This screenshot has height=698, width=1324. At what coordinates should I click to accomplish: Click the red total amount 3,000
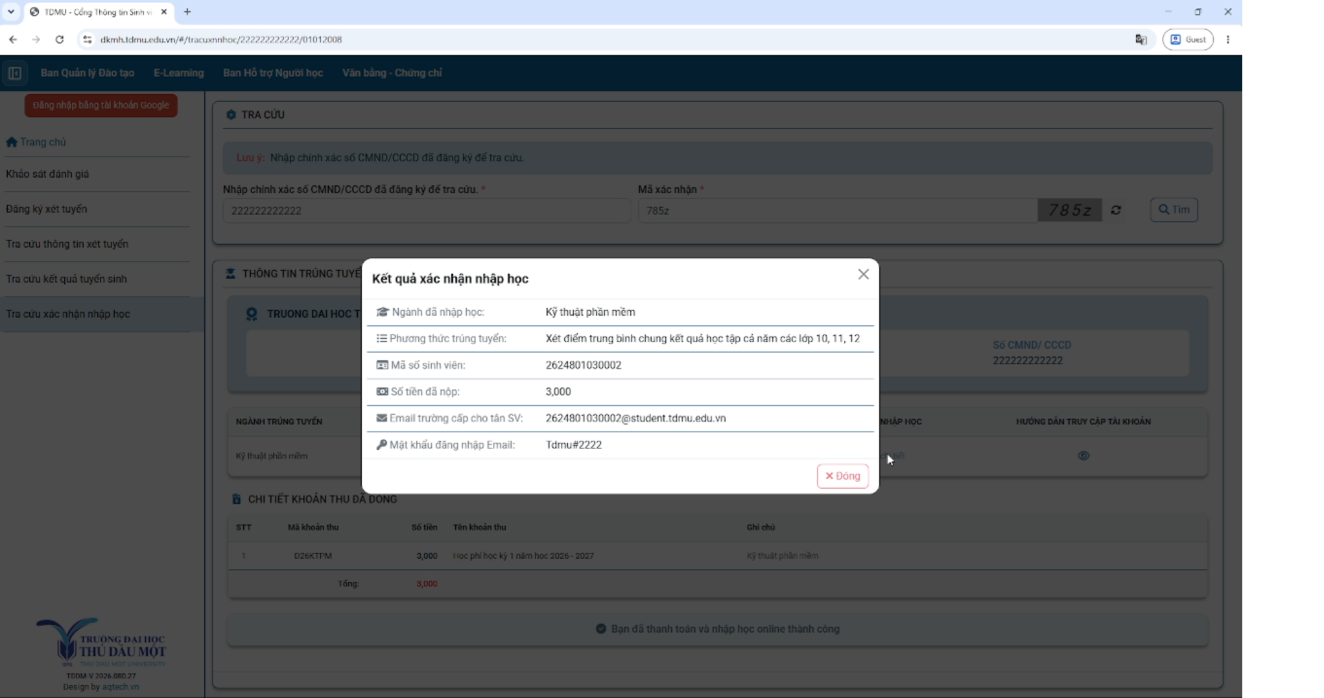427,583
